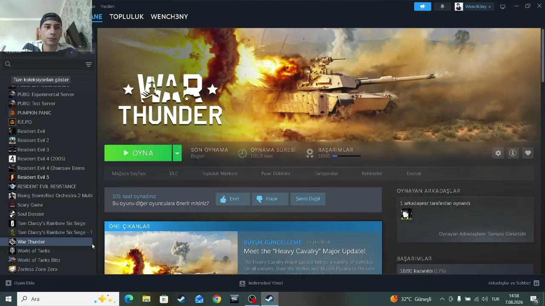The height and width of the screenshot is (306, 545).
Task: Click the BAŞARIMLAR achievements progress bar
Action: [347, 156]
